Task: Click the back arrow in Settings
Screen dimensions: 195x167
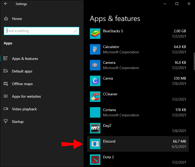Action: (x=6, y=4)
